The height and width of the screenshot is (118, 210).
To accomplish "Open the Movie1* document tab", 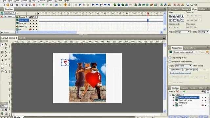I will point(18,117).
